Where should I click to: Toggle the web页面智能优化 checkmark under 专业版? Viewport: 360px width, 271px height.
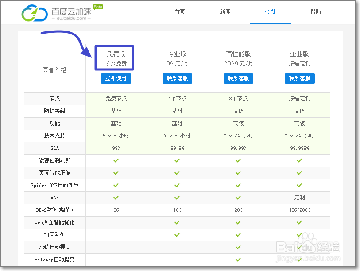pyautogui.click(x=177, y=222)
